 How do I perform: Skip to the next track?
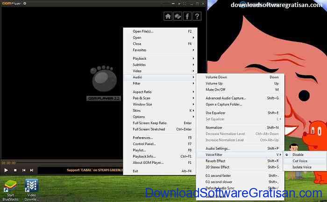coord(31,170)
